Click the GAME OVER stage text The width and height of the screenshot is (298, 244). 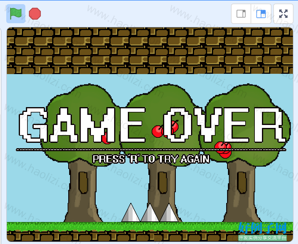(153, 125)
